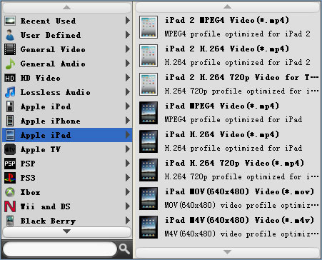Screen dimensions: 322x260
Task: Click the red Wii and DS icon
Action: (x=10, y=206)
